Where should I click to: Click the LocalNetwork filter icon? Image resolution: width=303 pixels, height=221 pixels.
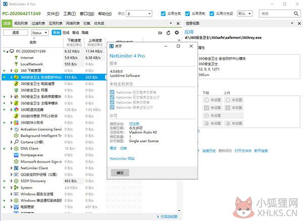(17, 64)
